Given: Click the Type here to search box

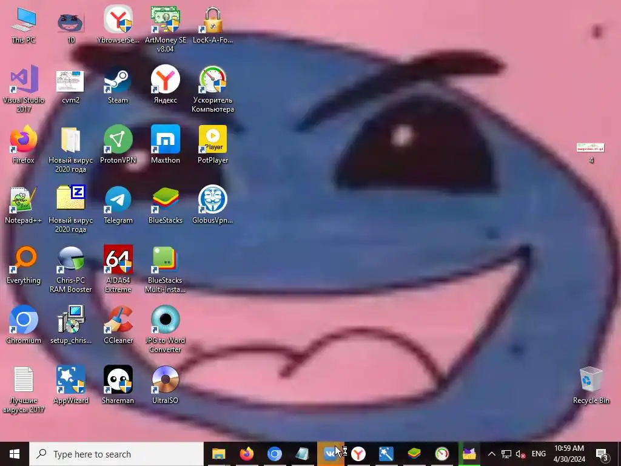Looking at the screenshot, I should click(116, 454).
